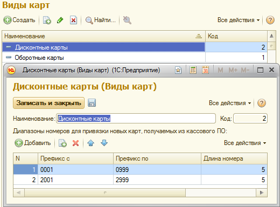The width and height of the screenshot is (280, 207).
Task: Expand Все действия next to save icon
Action: (230, 103)
